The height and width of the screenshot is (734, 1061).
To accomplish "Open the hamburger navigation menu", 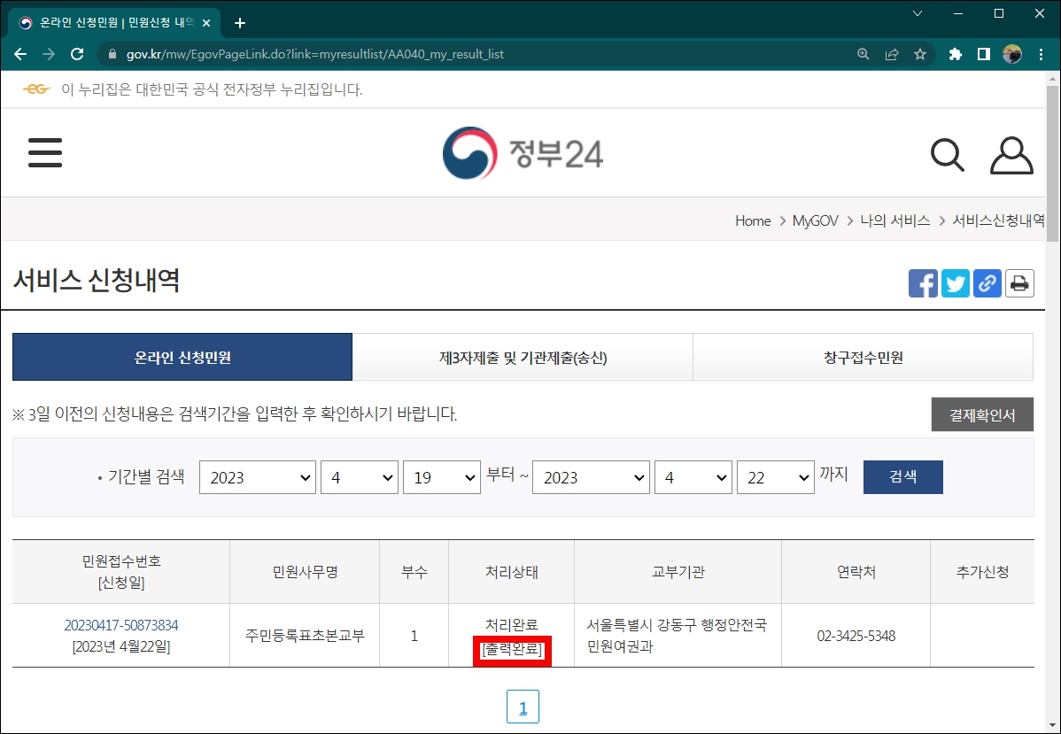I will pos(45,152).
